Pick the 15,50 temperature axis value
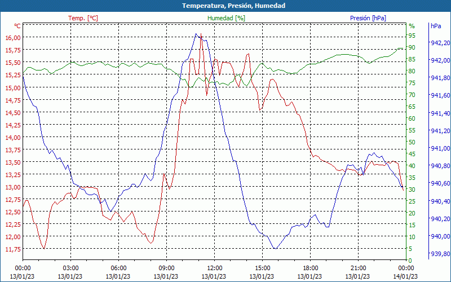This screenshot has height=282, width=451. pos(13,63)
